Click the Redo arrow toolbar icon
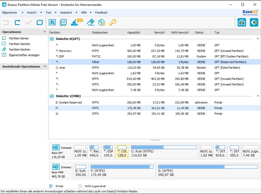Viewport: 261px width, 194px height. 18,22
